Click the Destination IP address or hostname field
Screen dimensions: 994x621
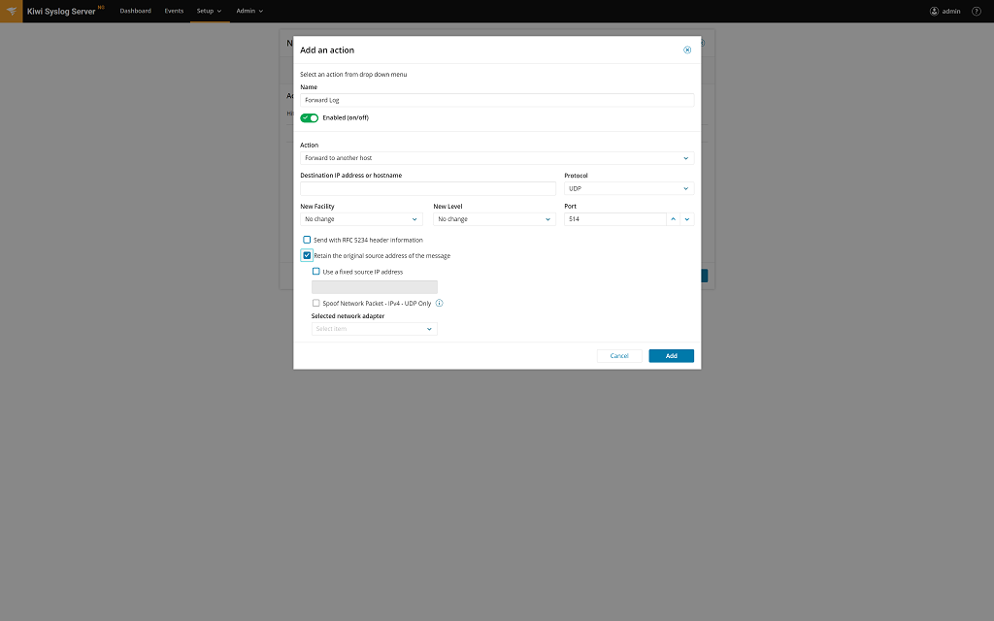pyautogui.click(x=428, y=188)
